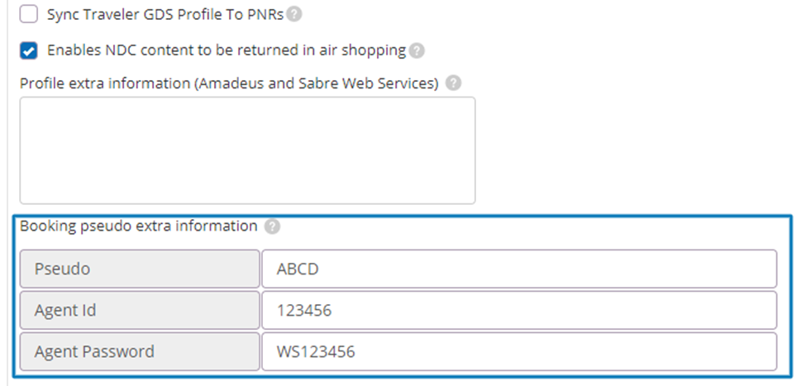Click the Profile extra information heading text
This screenshot has width=806, height=386.
click(229, 83)
